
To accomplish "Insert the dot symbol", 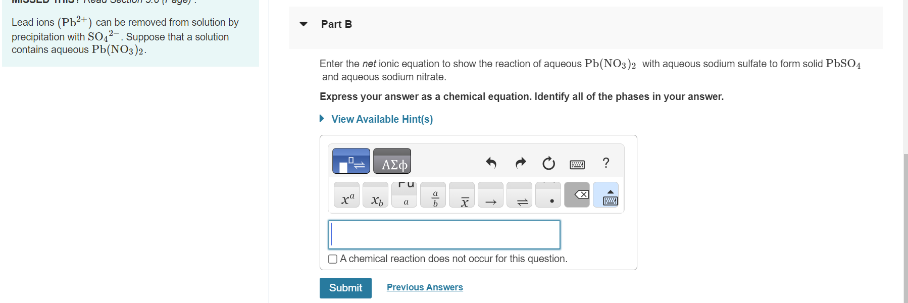I will 548,195.
